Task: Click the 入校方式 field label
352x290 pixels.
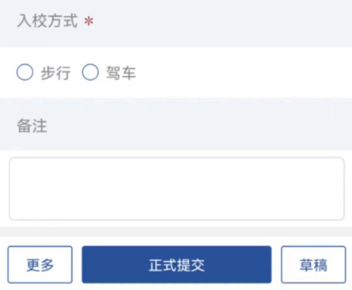Action: [x=47, y=22]
